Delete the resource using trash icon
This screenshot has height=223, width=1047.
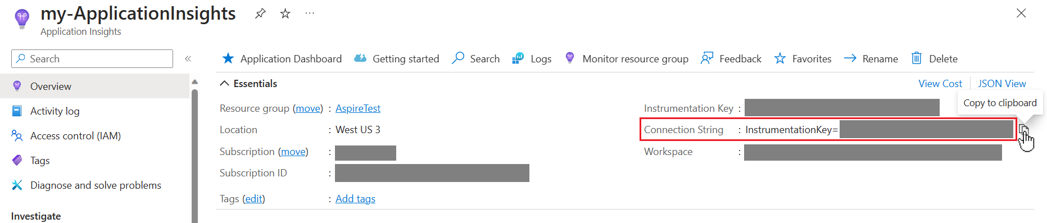[x=934, y=58]
